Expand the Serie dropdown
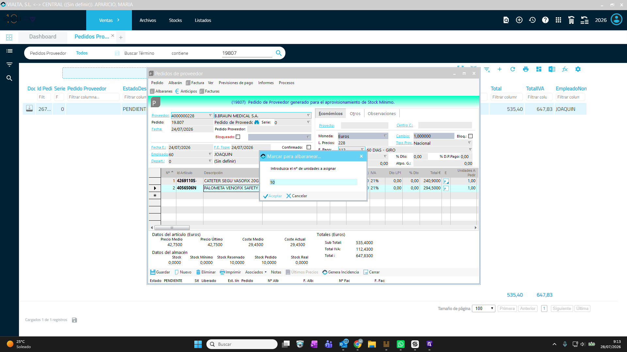The width and height of the screenshot is (627, 352). point(308,123)
